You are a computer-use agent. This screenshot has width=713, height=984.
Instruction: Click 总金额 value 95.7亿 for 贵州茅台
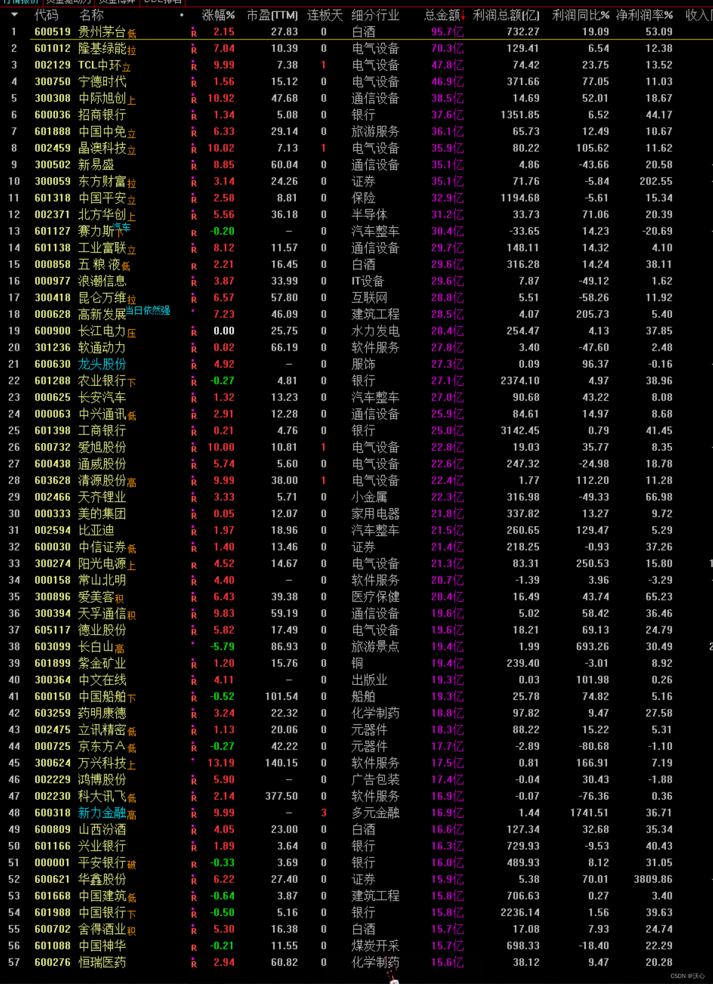point(447,32)
